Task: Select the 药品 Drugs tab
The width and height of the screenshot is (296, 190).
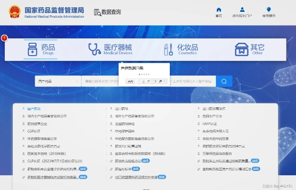Action: point(41,49)
